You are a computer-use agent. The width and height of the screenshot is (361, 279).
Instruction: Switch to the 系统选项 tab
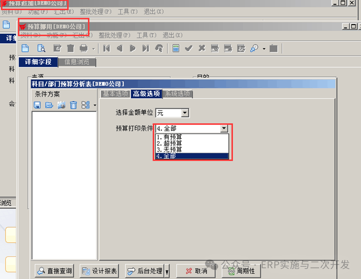[x=178, y=94]
